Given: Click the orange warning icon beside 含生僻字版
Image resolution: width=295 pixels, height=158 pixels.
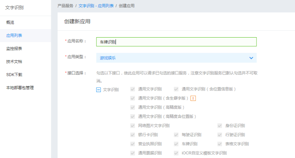Looking at the screenshot, I should point(193,98).
